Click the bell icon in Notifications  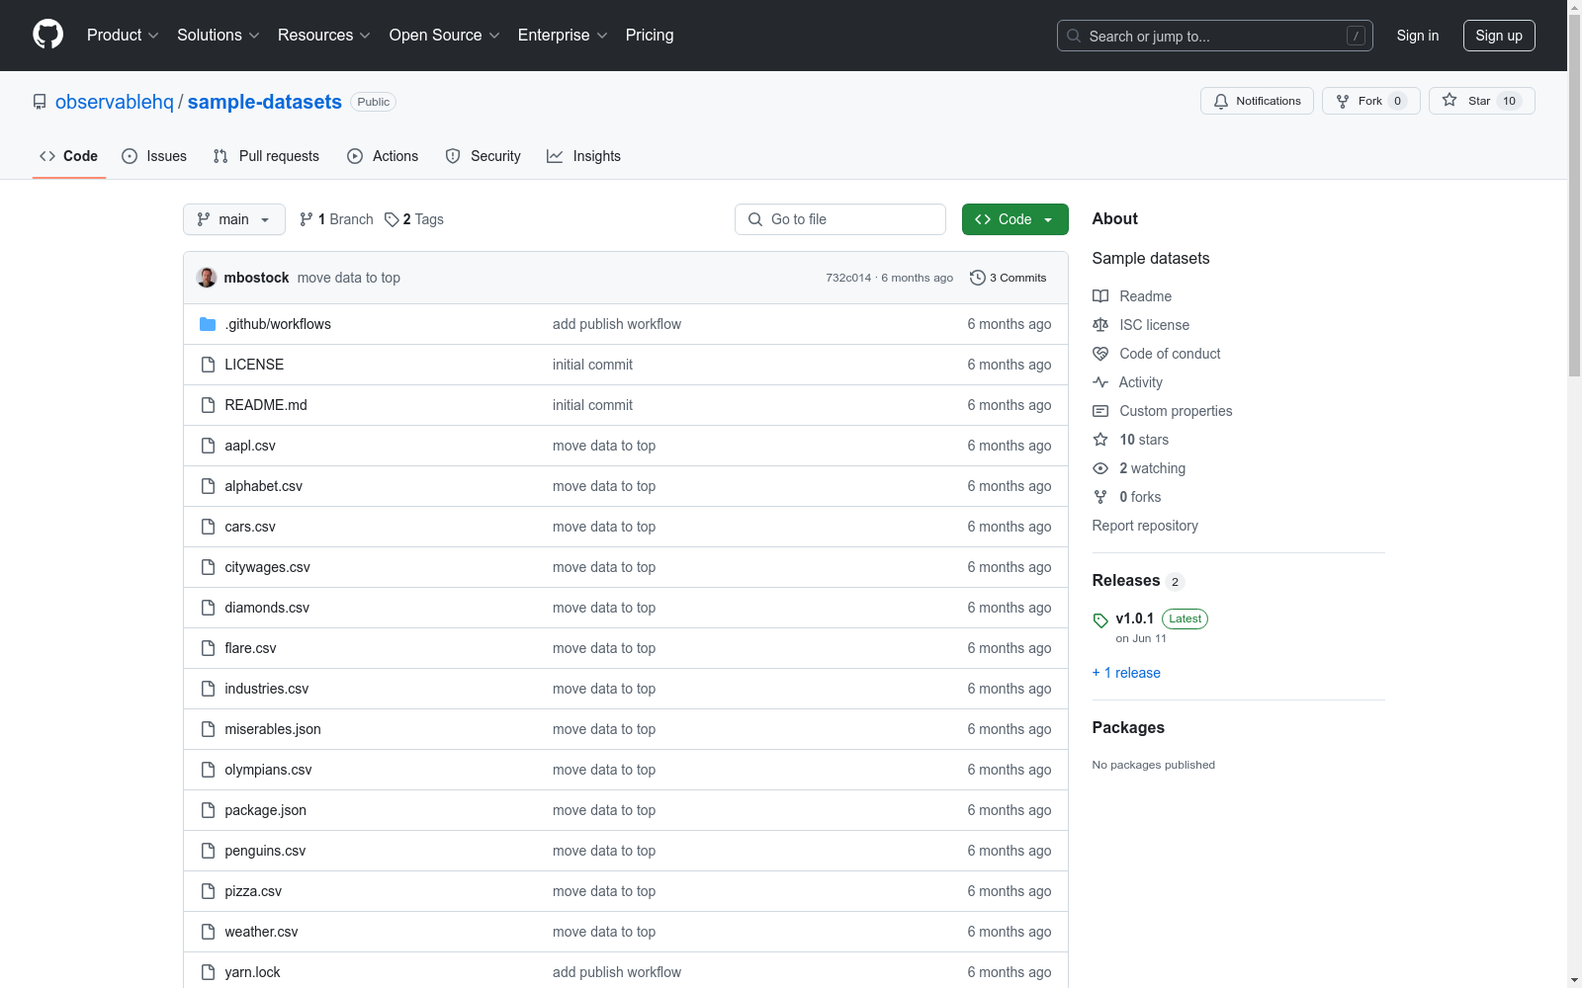click(x=1221, y=101)
